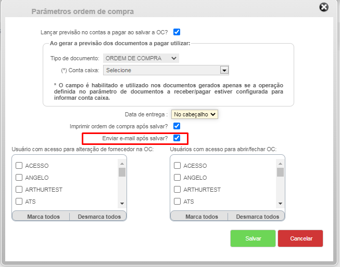
Task: Check ARTHURTEST in abrir/fechar OC list
Action: pyautogui.click(x=178, y=189)
